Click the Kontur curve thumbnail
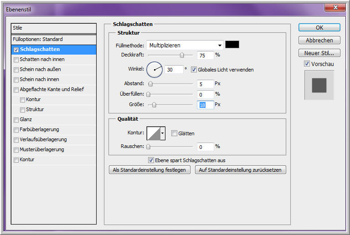The height and width of the screenshot is (235, 350). pyautogui.click(x=154, y=133)
